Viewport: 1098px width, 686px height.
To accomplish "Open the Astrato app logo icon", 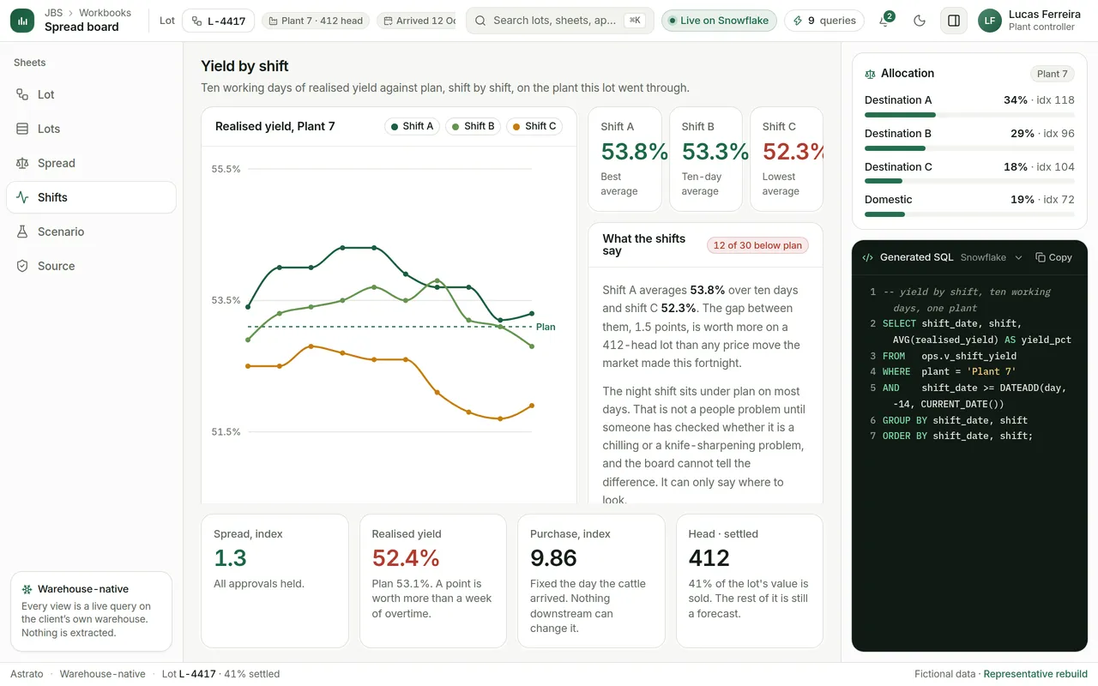I will (x=22, y=21).
